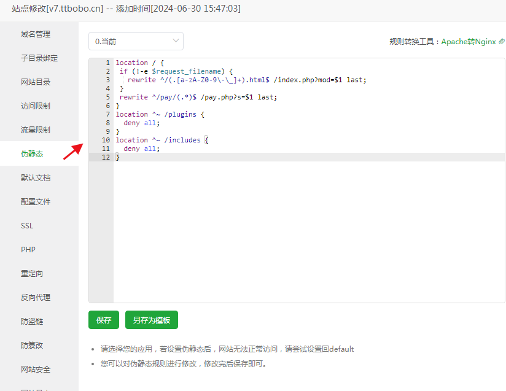Open 重定向 settings

click(x=32, y=274)
